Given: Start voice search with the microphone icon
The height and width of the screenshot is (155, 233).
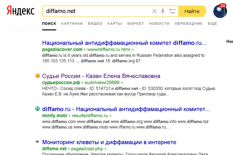Looking at the screenshot, I should coord(163,11).
